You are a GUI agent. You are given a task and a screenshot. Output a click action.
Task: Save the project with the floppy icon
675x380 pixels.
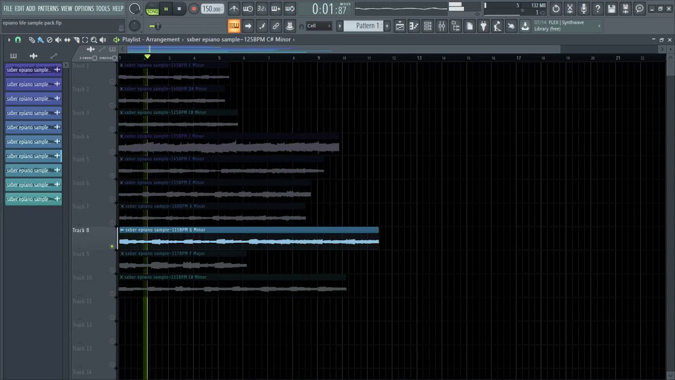[612, 9]
